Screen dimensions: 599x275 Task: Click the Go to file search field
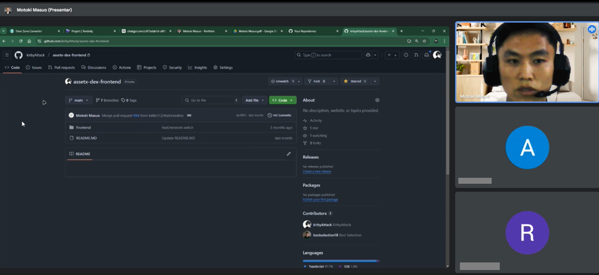(x=210, y=100)
